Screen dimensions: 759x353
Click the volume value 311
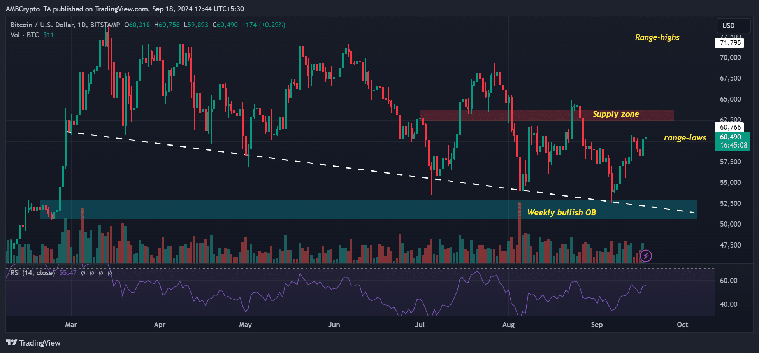tap(49, 35)
